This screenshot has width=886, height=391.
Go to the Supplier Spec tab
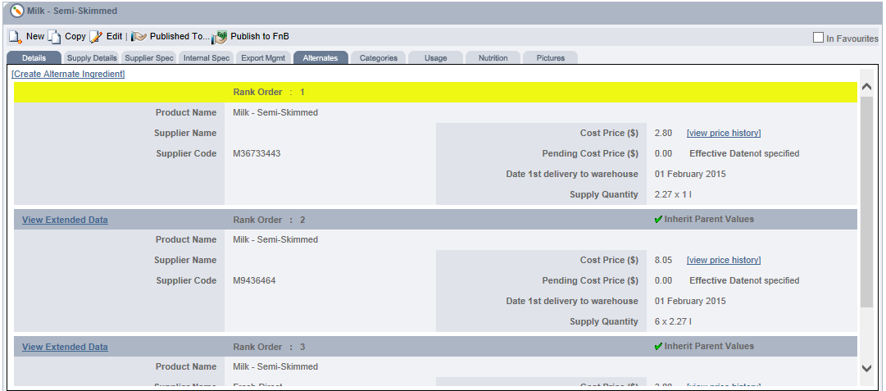[x=149, y=58]
